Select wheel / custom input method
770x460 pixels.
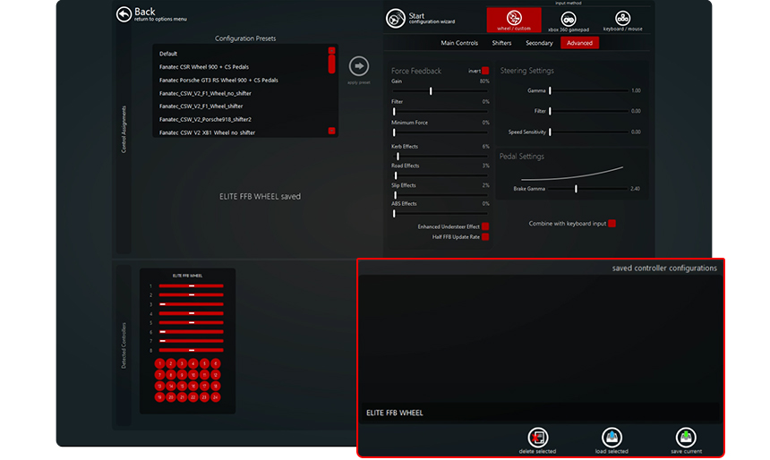coord(514,20)
